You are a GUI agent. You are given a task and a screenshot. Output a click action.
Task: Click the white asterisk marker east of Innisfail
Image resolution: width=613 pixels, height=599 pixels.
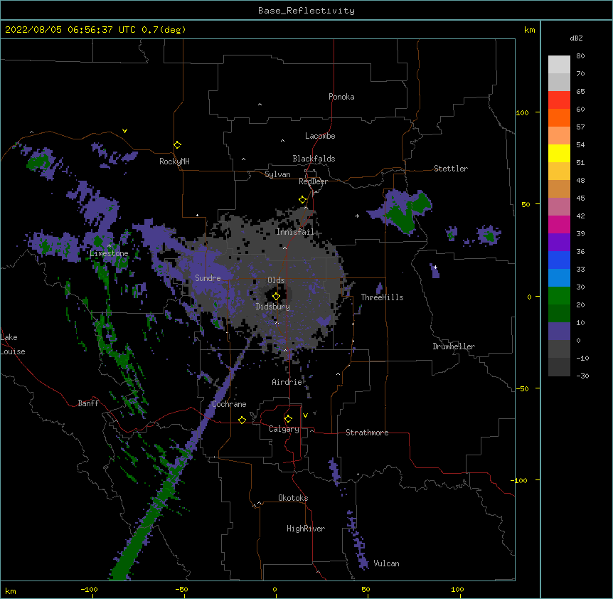(357, 216)
